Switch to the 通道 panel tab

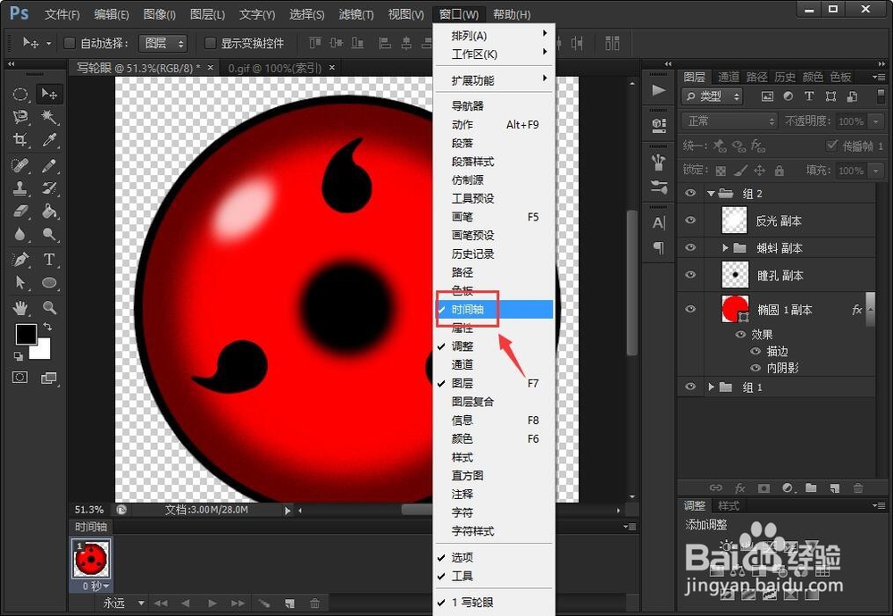tap(728, 77)
